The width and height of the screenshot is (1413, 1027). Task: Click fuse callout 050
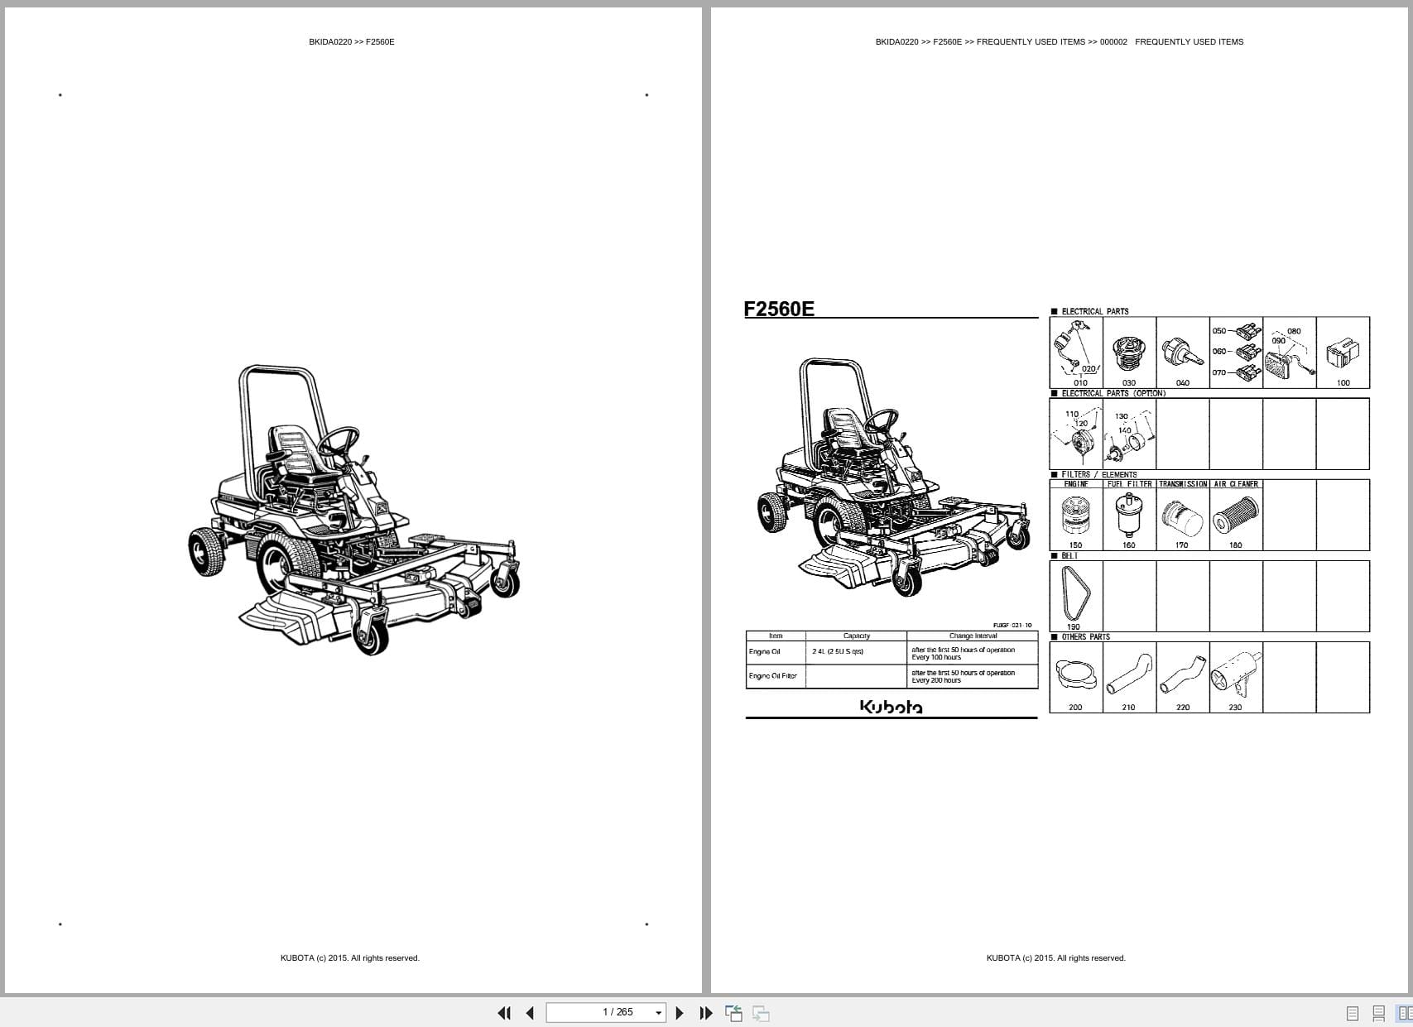1219,331
